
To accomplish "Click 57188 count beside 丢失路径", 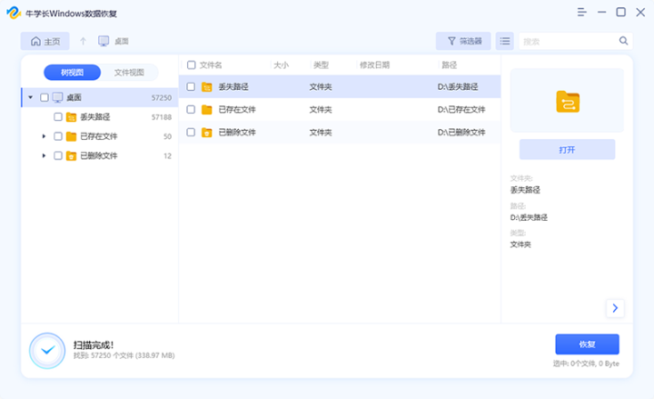I will pos(162,117).
